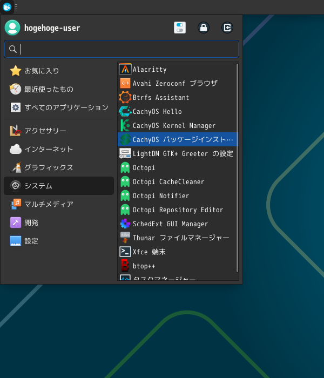
Task: Click the application list vertical scrollbar
Action: coord(237,167)
